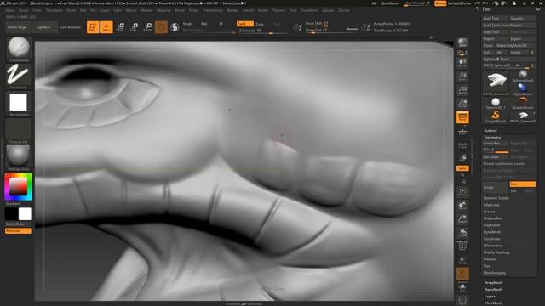Screen dimensions: 545x306
Task: Toggle the XYZ rotation mode button
Action: [x=462, y=168]
